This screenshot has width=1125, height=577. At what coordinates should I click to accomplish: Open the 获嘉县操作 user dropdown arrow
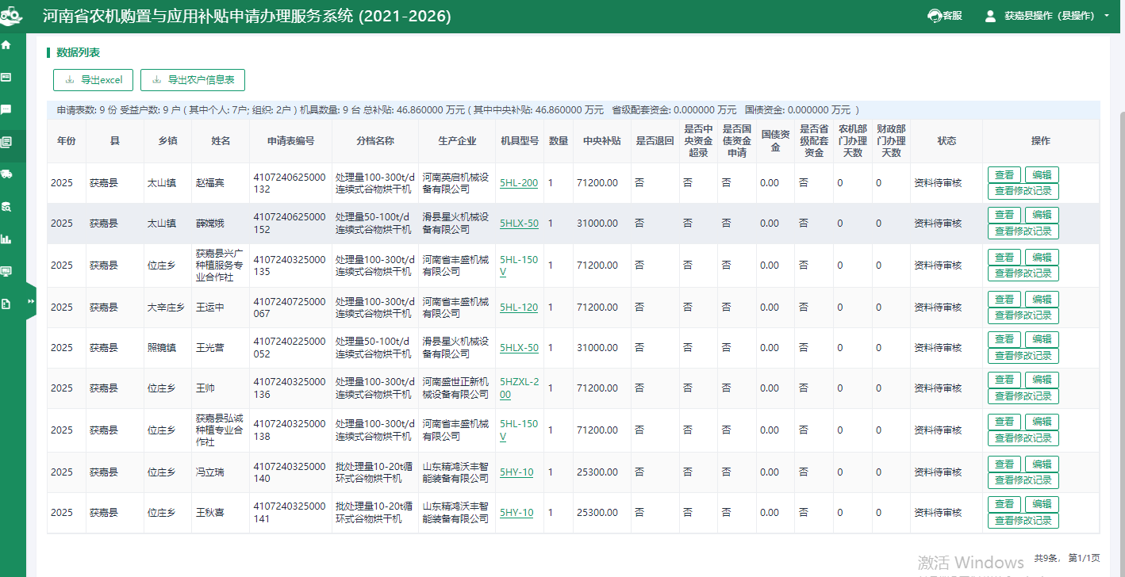tap(1107, 16)
